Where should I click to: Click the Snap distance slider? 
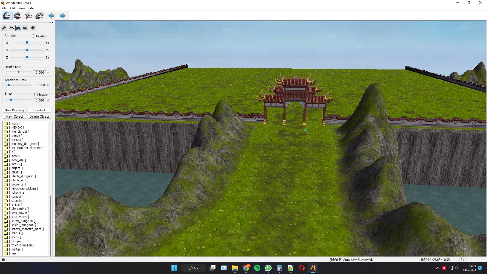click(19, 100)
